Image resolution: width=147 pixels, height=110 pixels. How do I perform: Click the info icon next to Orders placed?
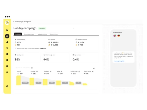pos(93,71)
